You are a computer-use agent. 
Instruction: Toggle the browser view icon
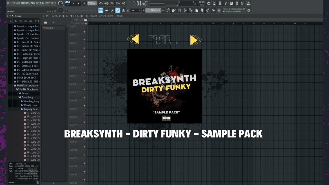pyautogui.click(x=191, y=10)
